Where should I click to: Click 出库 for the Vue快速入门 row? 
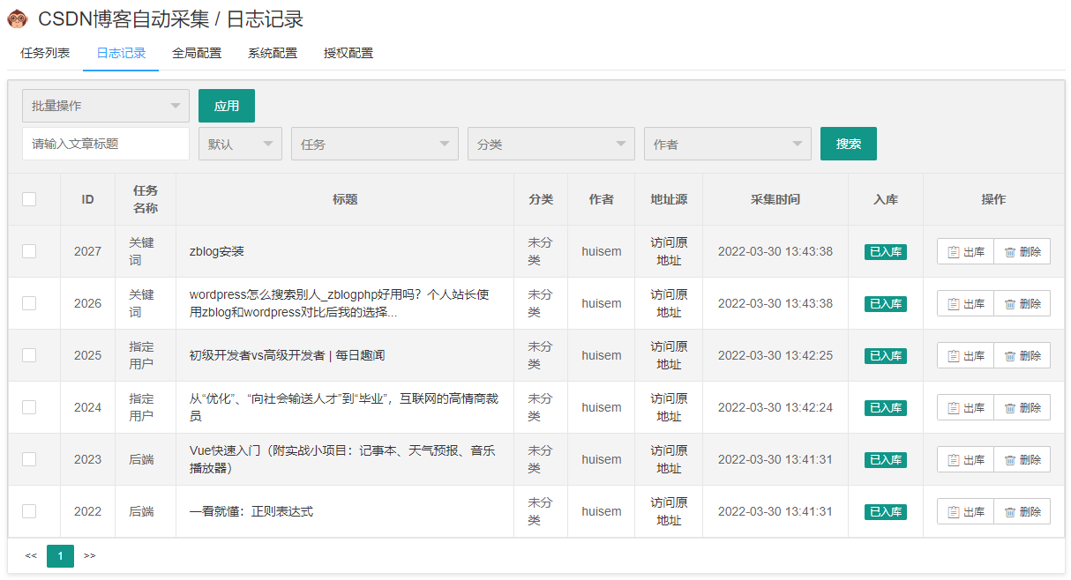click(965, 459)
